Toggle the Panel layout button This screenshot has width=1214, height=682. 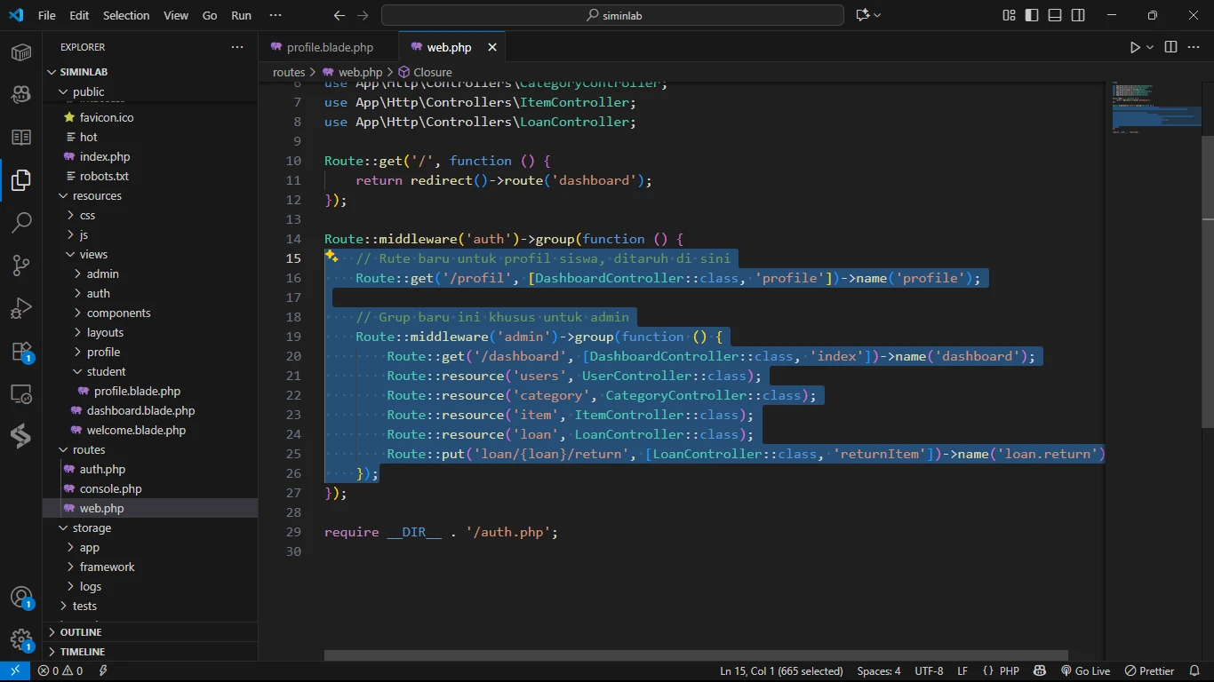pyautogui.click(x=1055, y=15)
